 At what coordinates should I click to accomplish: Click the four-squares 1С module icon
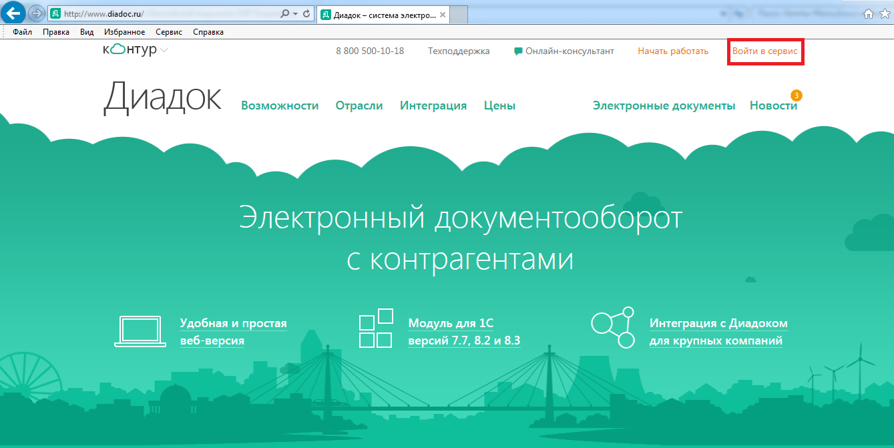pyautogui.click(x=376, y=328)
